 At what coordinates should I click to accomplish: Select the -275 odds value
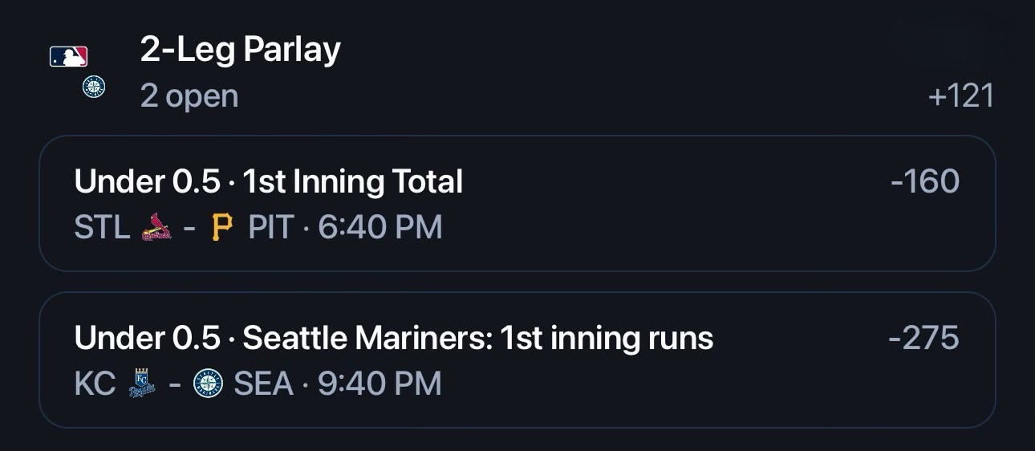coord(923,338)
